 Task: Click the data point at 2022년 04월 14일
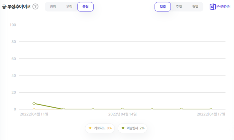(x=122, y=109)
